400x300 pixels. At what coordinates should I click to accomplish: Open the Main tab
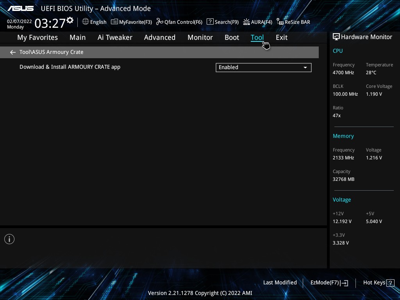tap(78, 37)
